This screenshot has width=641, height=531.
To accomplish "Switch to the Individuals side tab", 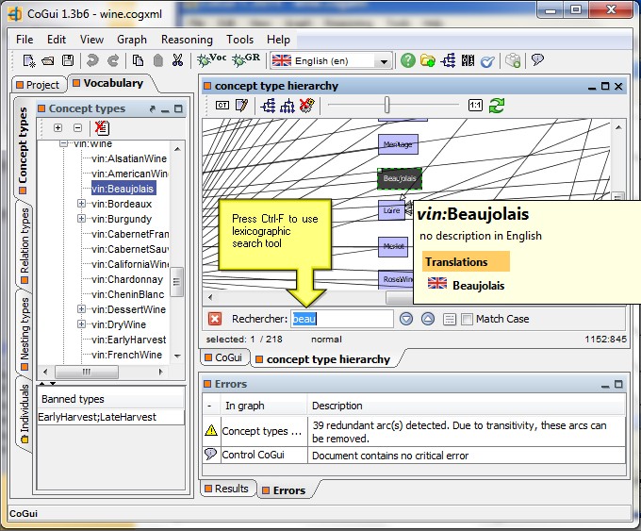I will click(x=25, y=412).
